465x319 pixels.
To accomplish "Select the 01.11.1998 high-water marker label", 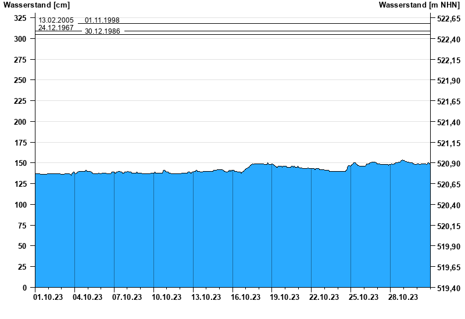I will 102,20.
